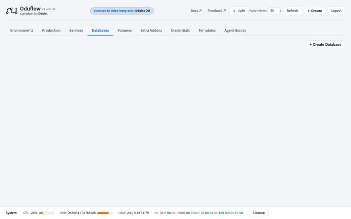Screen dimensions: 351x219
Task: Click the 'RAM: 24854.4 / 32768 MB' text
Action: pyautogui.click(x=78, y=213)
